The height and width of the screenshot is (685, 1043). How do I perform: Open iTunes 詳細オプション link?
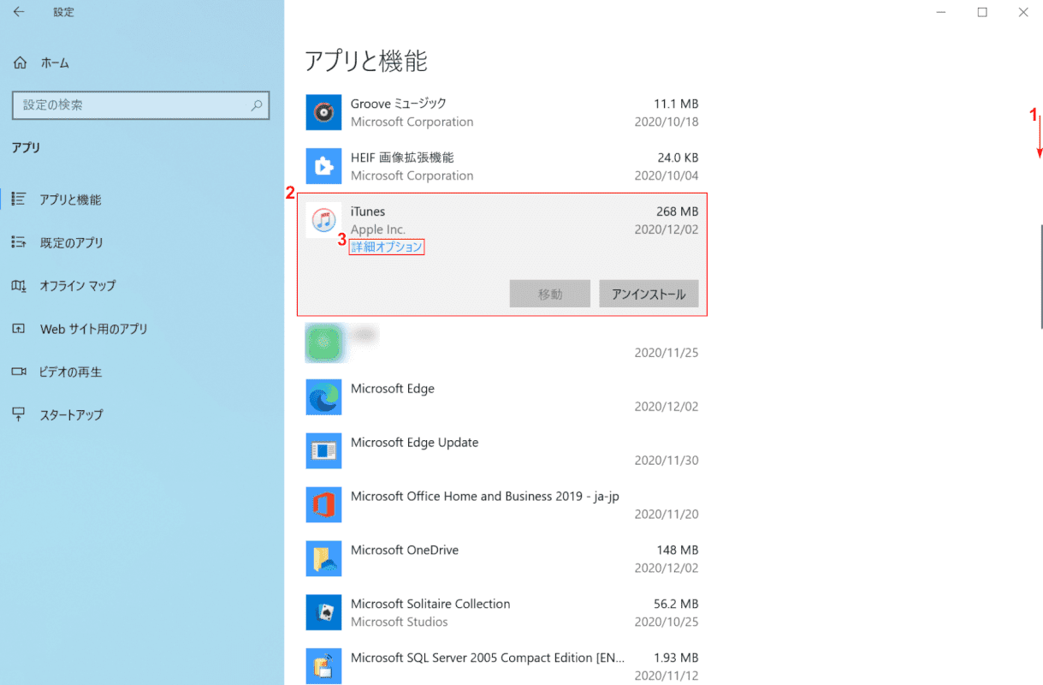point(387,247)
